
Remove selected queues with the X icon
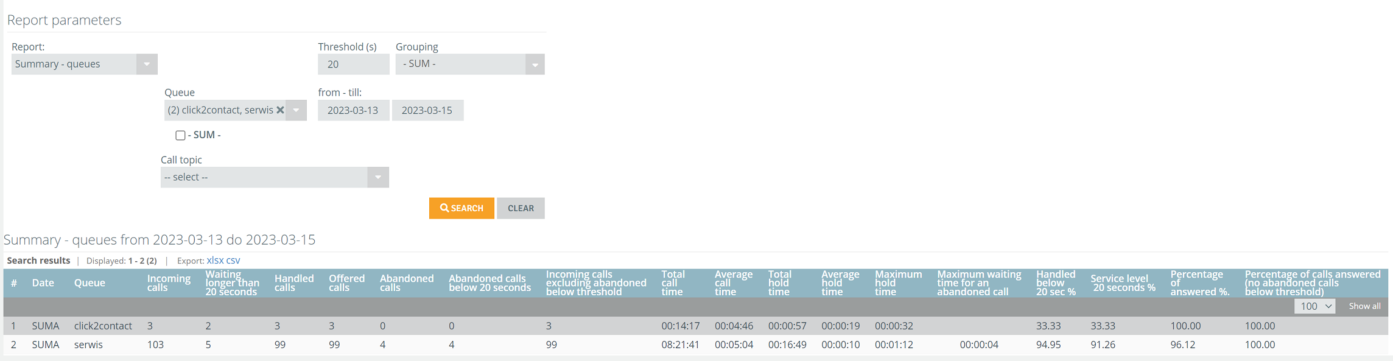[x=280, y=110]
